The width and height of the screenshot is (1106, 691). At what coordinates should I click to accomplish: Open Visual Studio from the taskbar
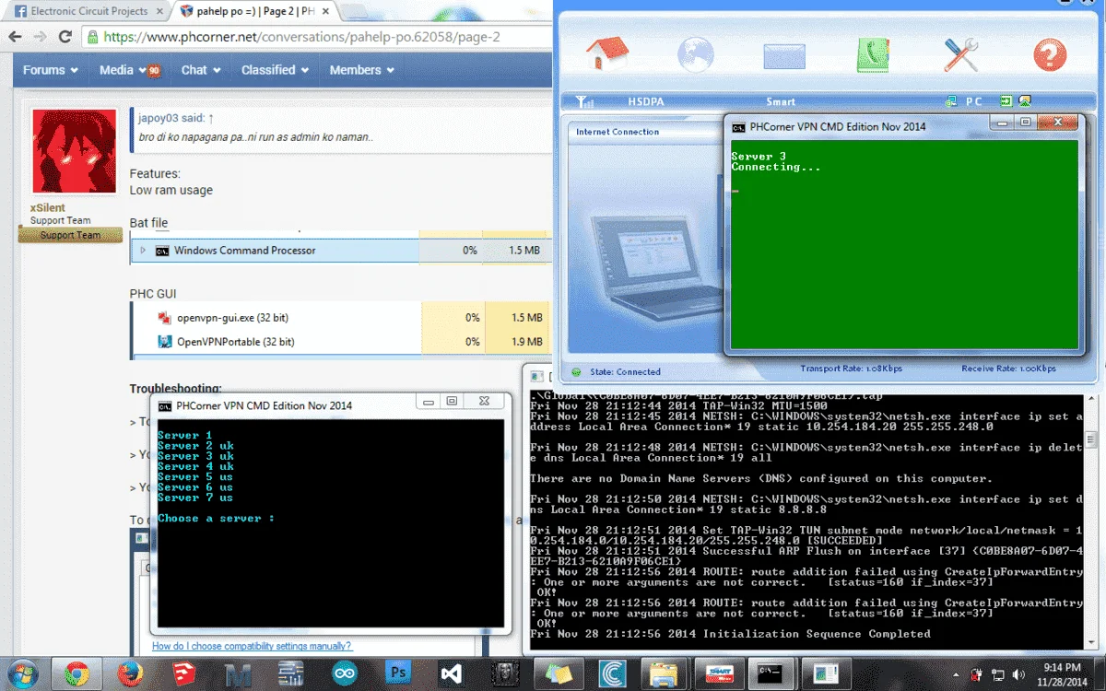(x=452, y=673)
